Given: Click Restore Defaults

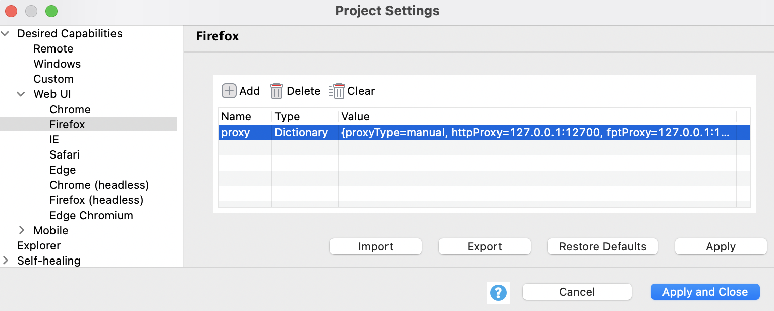Looking at the screenshot, I should tap(602, 246).
